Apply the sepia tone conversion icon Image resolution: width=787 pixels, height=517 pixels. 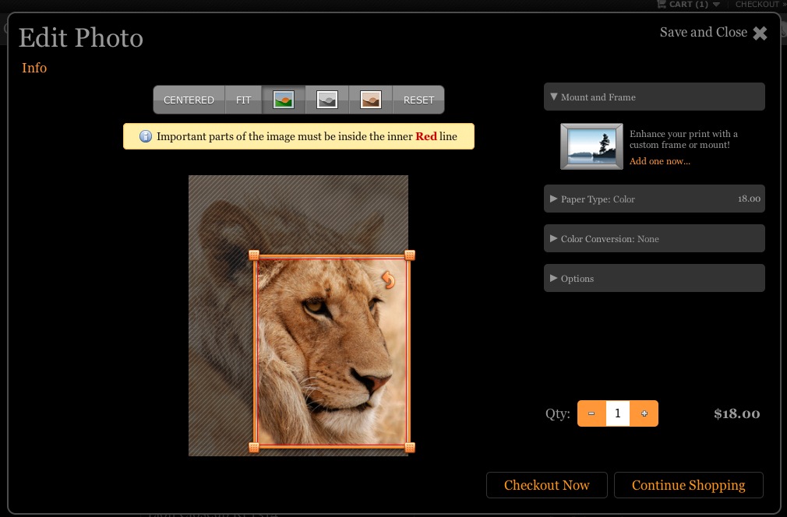(x=371, y=100)
